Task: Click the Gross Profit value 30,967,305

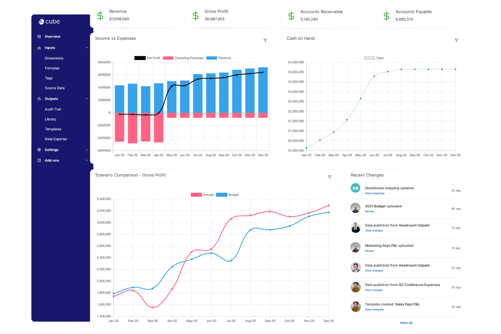Action: 215,19
